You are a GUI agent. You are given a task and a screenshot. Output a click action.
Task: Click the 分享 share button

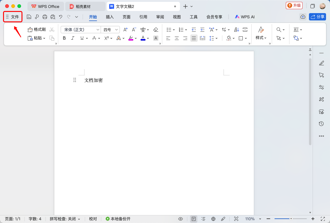pos(317,17)
